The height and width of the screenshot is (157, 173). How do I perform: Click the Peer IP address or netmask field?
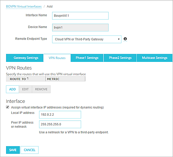(x=60, y=124)
